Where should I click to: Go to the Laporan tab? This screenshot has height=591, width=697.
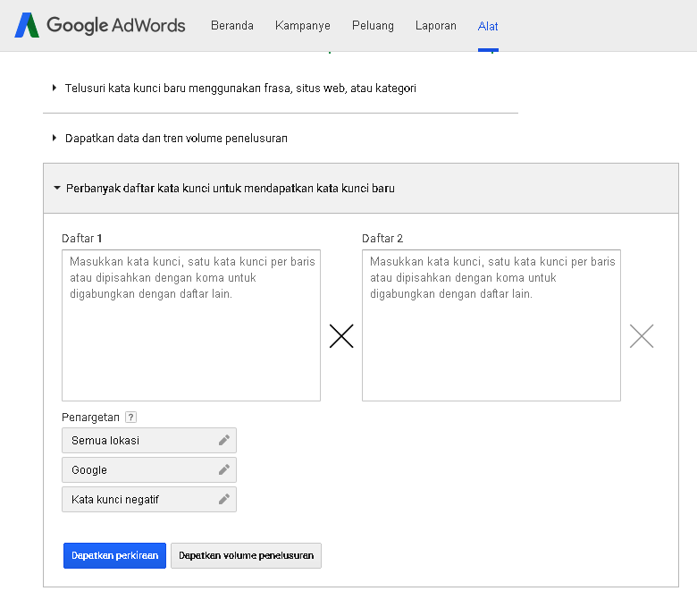click(436, 26)
